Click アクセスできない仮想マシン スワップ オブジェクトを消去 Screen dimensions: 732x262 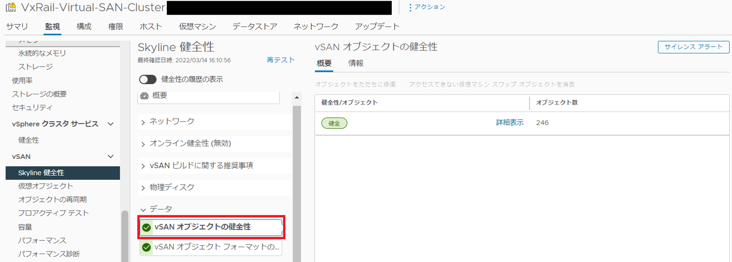[492, 84]
